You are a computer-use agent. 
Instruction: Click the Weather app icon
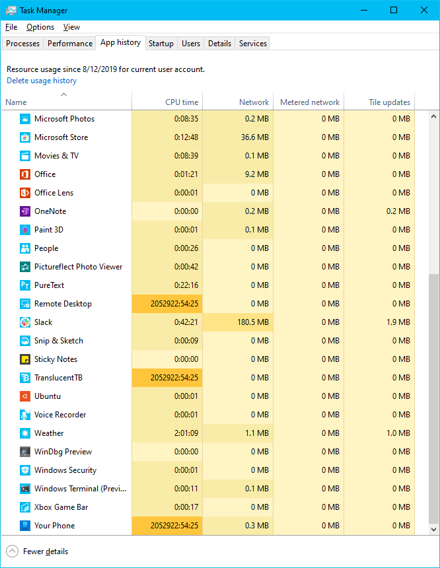point(24,433)
